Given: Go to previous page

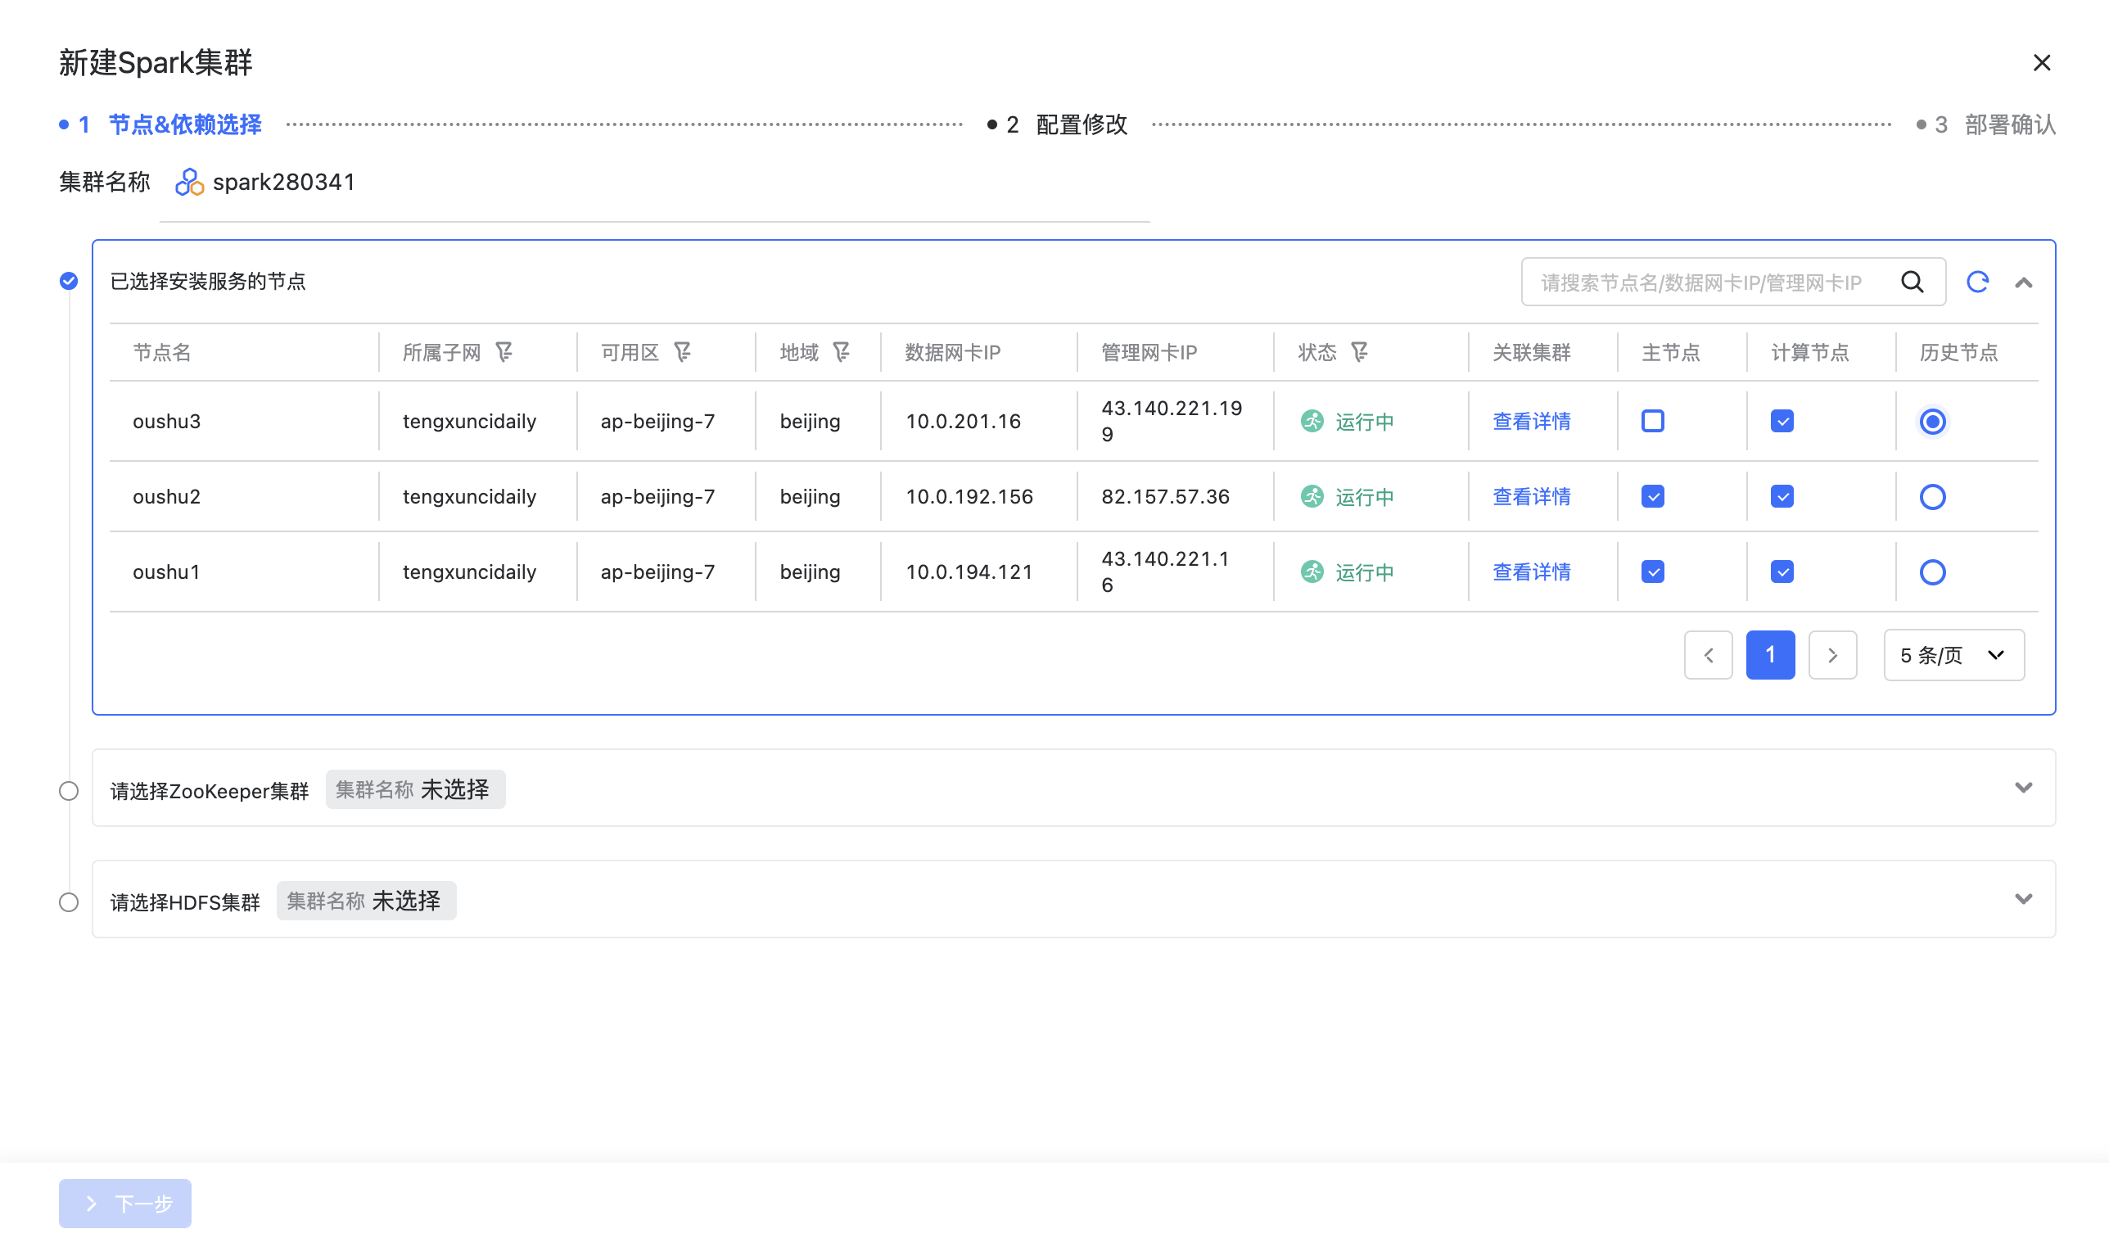Looking at the screenshot, I should (x=1708, y=654).
